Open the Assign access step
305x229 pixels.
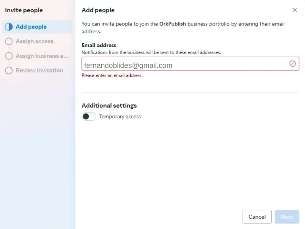[x=35, y=41]
